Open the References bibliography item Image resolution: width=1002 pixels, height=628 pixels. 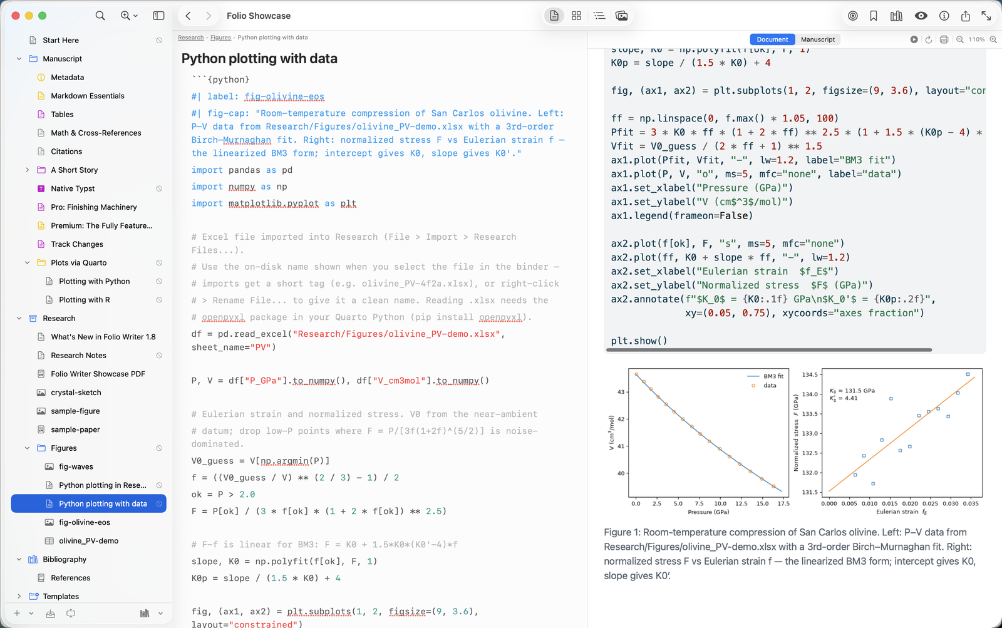[x=71, y=578]
